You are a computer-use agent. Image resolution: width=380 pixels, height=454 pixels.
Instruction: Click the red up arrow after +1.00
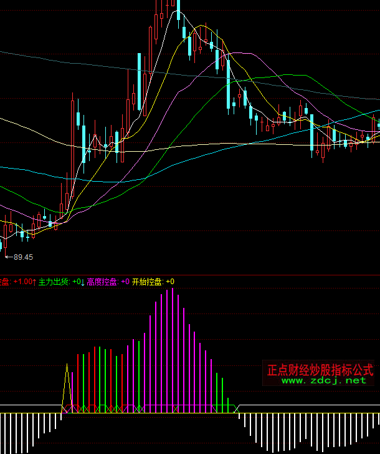click(x=34, y=282)
